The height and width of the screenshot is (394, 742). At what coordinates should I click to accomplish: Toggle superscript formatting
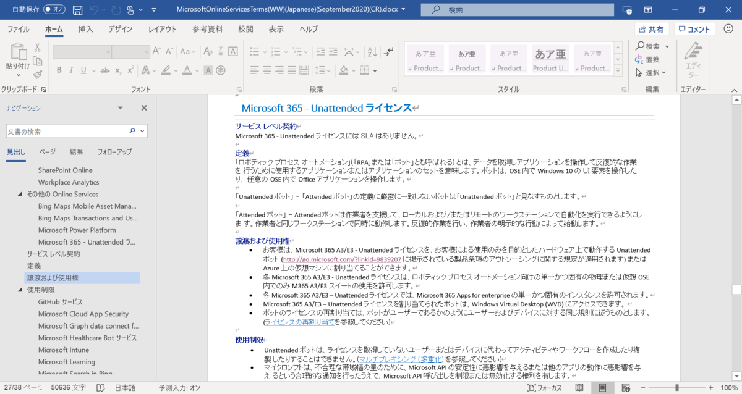tap(130, 70)
